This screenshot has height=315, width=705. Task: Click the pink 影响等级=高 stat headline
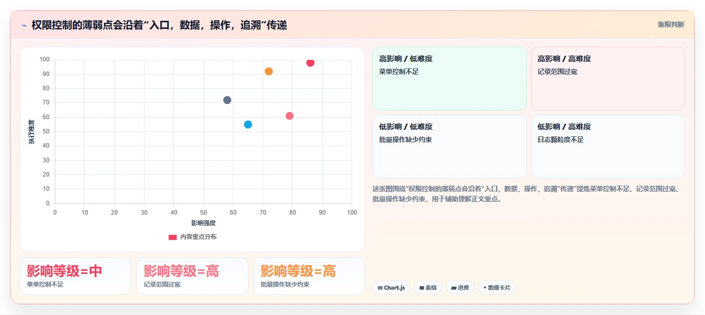tap(181, 271)
